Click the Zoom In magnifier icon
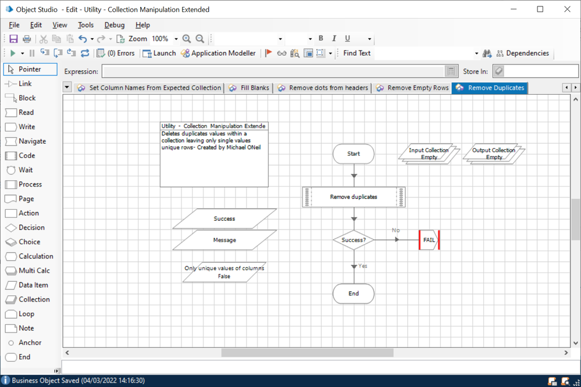The image size is (581, 387). point(187,39)
